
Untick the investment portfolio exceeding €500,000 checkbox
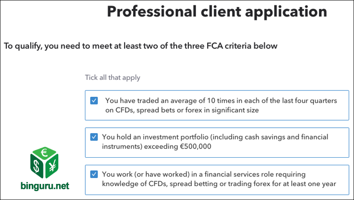coord(94,137)
